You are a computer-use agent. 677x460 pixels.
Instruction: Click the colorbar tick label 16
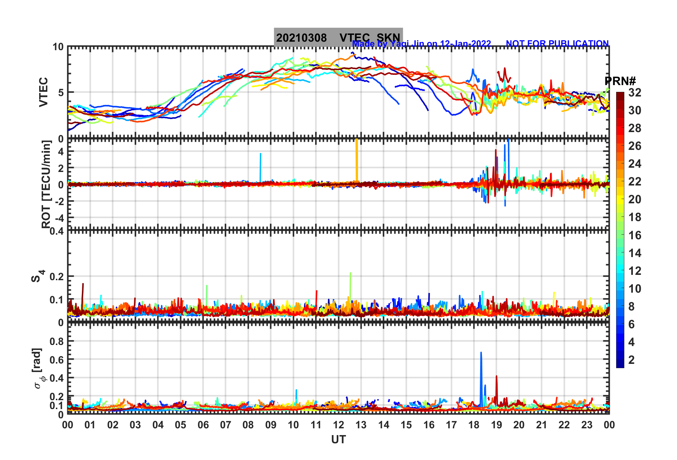coord(635,235)
